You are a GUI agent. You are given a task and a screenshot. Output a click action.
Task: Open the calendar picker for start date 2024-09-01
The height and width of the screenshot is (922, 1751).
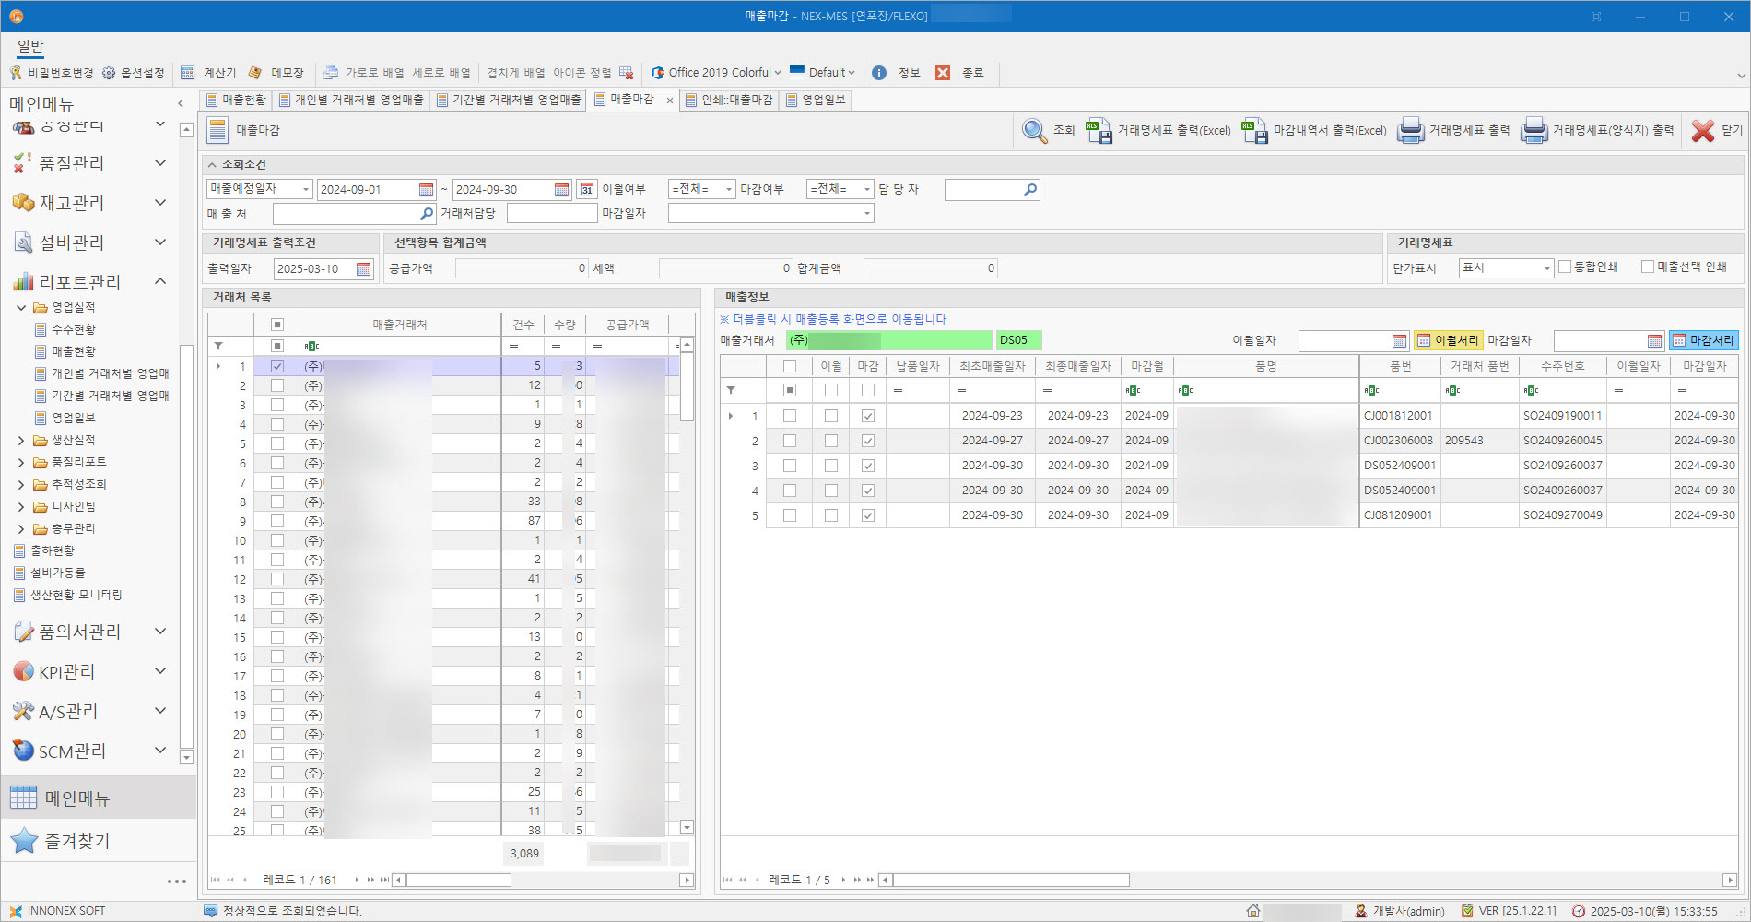pyautogui.click(x=426, y=190)
